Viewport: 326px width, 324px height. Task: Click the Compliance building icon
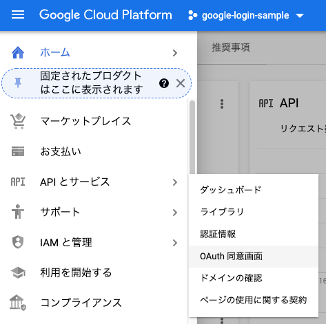[18, 303]
